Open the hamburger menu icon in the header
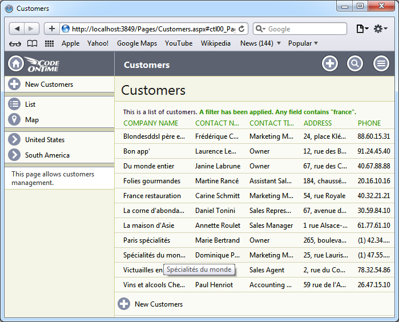 [x=381, y=64]
